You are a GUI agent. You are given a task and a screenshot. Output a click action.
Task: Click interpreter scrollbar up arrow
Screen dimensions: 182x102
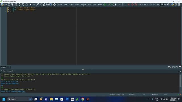pos(181,74)
